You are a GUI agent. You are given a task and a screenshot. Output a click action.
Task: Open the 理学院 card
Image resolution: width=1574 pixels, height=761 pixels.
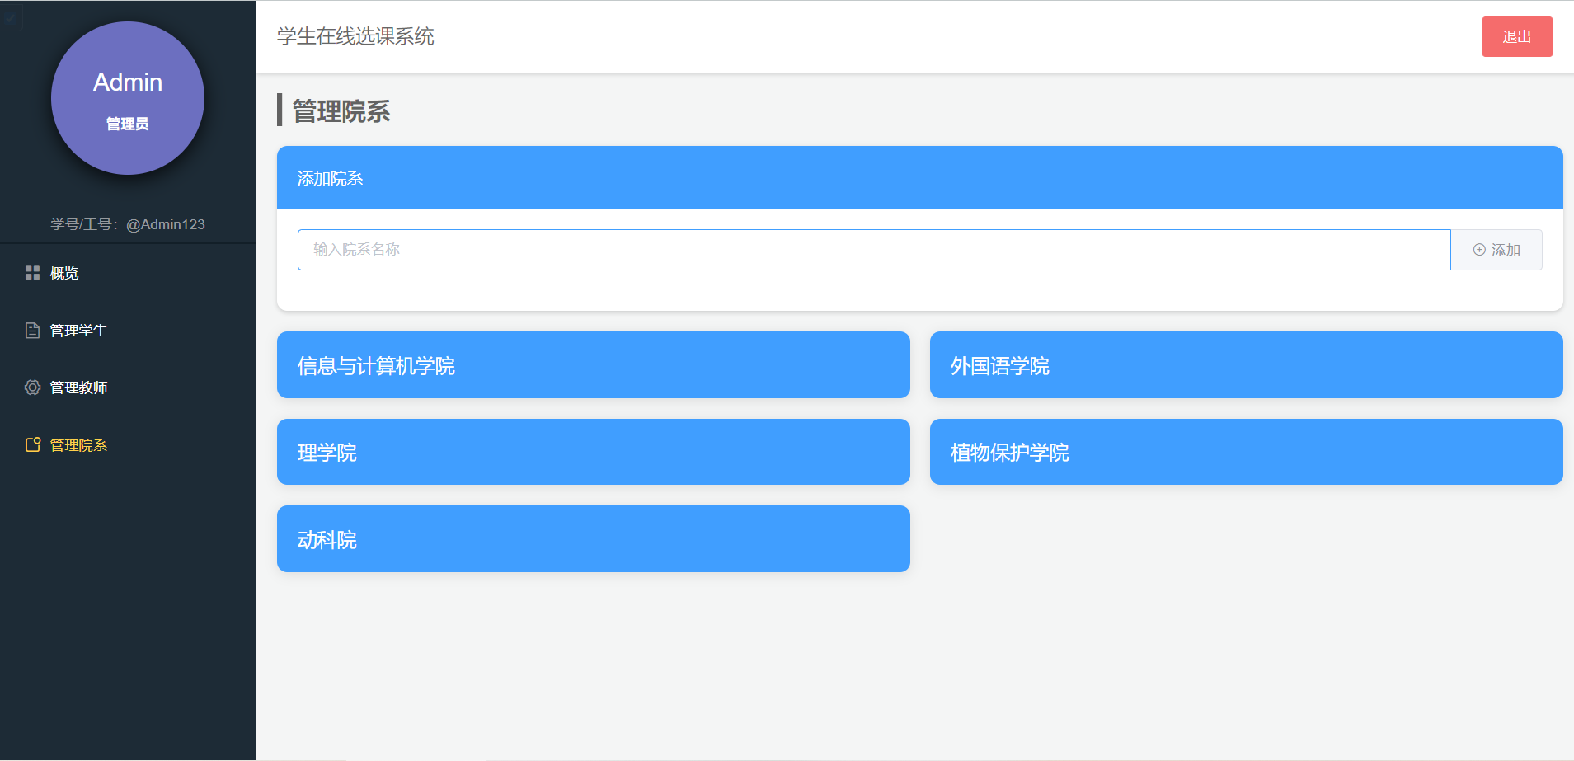pyautogui.click(x=594, y=452)
